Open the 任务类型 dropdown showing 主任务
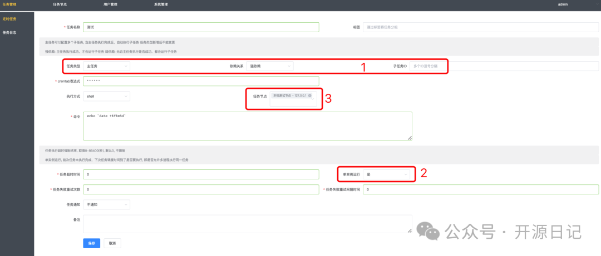Viewport: 601px width, 256px height. [x=106, y=66]
